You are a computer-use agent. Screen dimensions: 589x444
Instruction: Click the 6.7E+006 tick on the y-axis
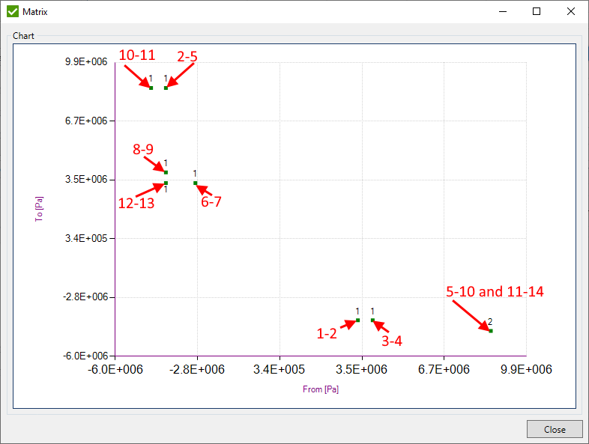coord(87,121)
